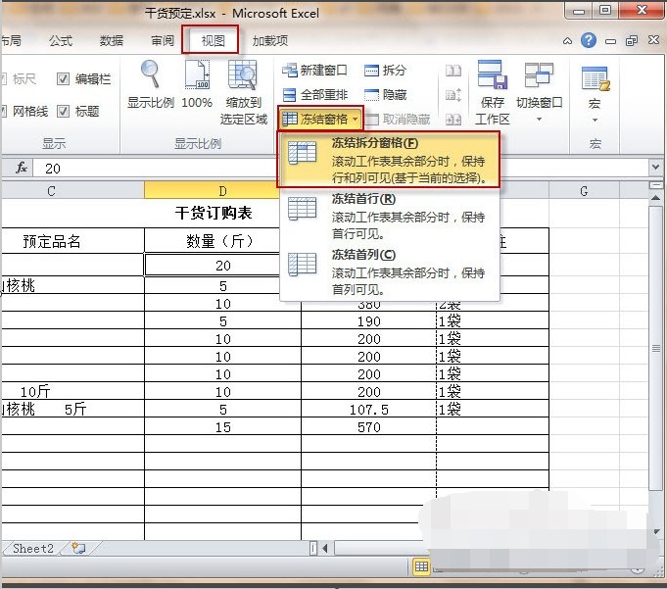Image resolution: width=667 pixels, height=589 pixels.
Task: Select the cell containing 190
Action: [369, 320]
